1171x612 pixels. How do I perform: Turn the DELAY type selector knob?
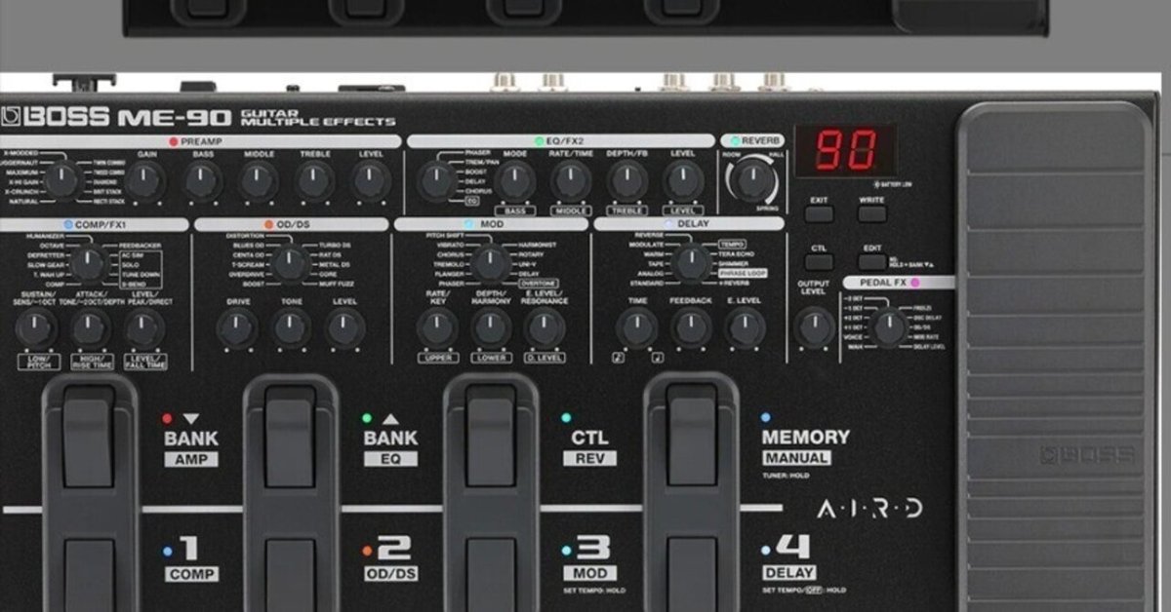[692, 263]
